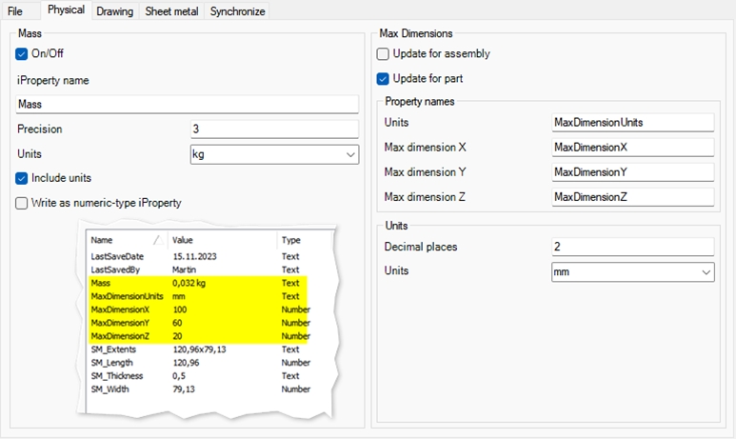Disable Update for part checkbox
This screenshot has width=736, height=439.
pos(384,79)
